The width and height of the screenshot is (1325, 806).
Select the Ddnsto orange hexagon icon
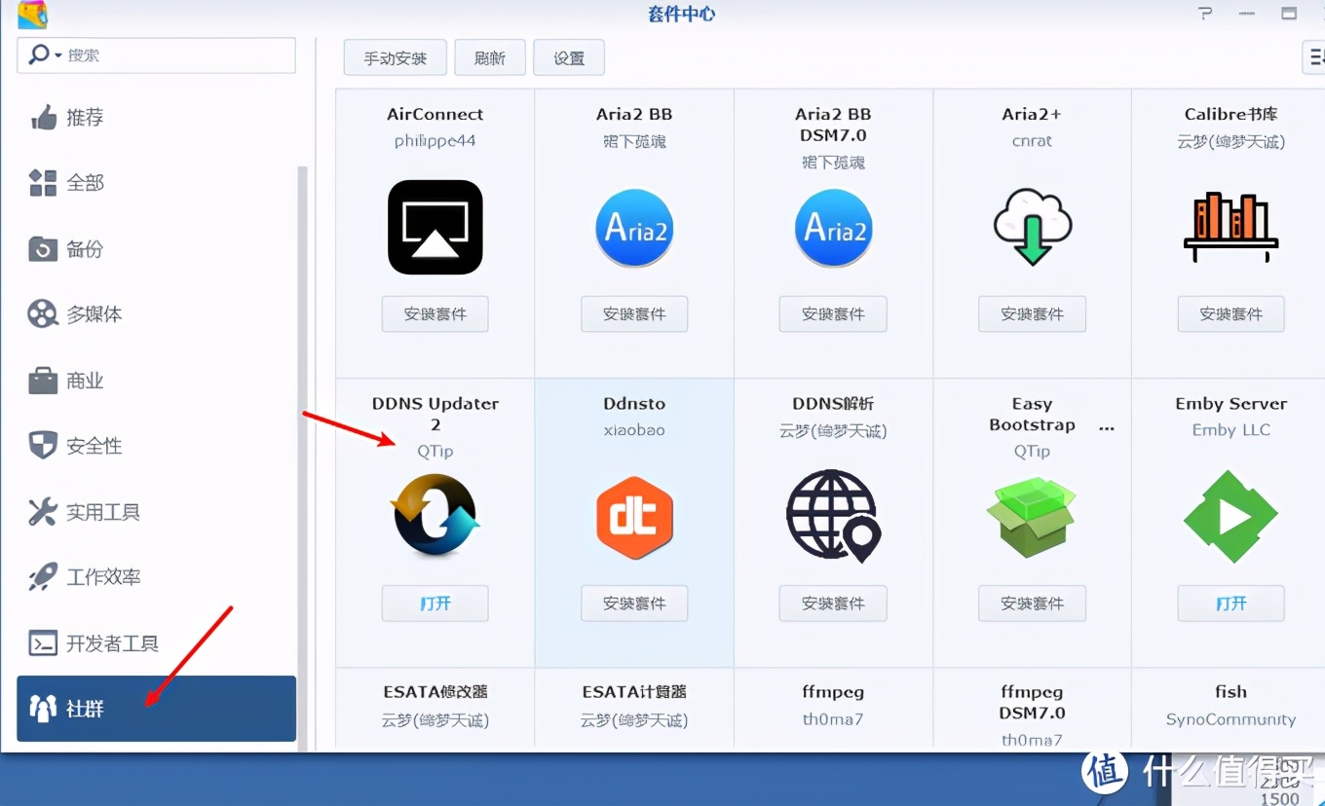[x=633, y=516]
